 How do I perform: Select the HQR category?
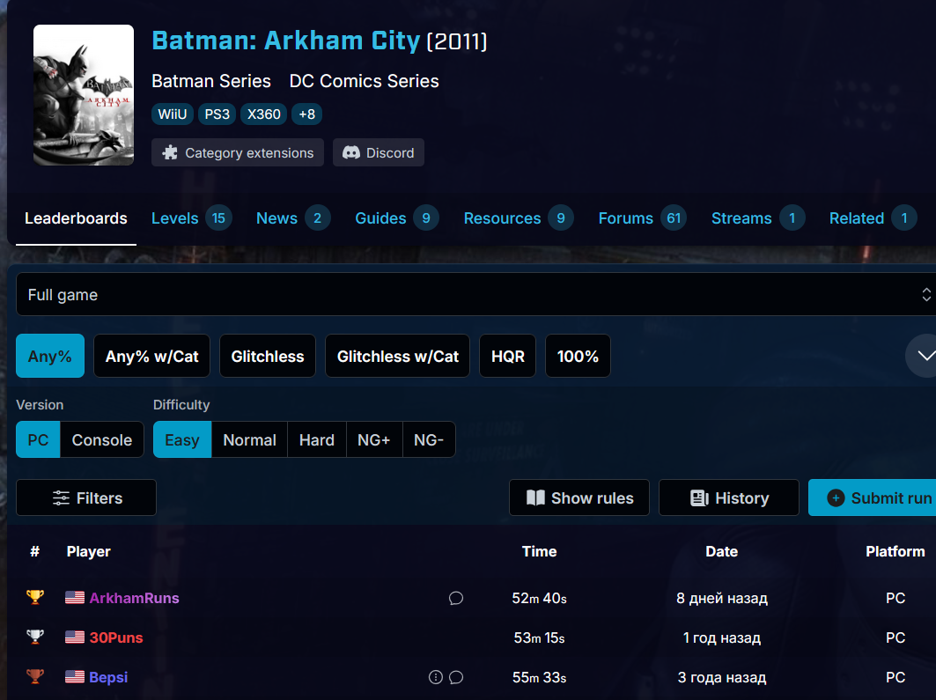tap(507, 357)
